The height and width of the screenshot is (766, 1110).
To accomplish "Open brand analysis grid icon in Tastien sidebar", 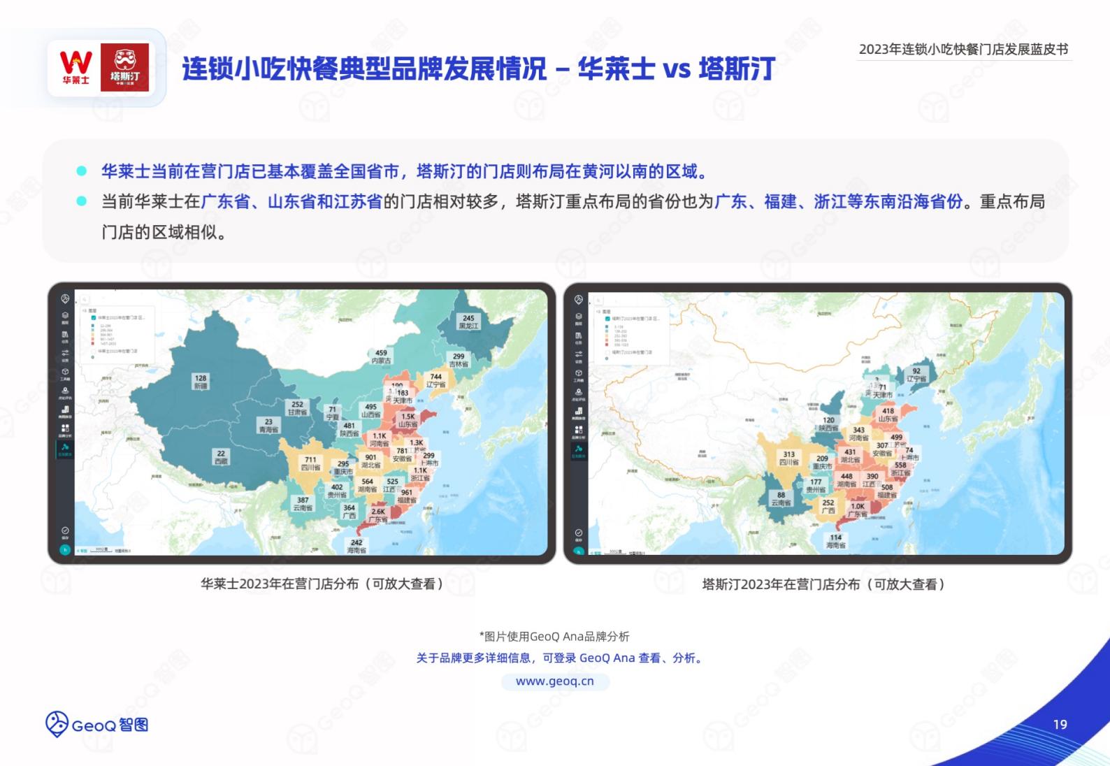I will point(579,430).
